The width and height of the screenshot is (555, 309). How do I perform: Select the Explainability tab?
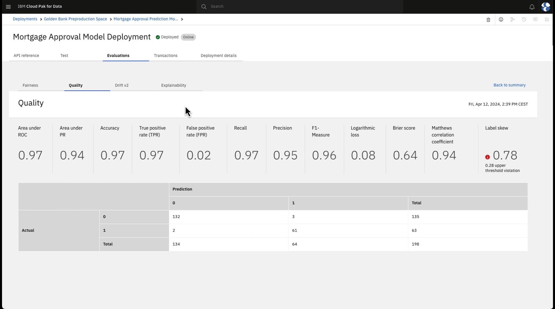[x=173, y=85]
